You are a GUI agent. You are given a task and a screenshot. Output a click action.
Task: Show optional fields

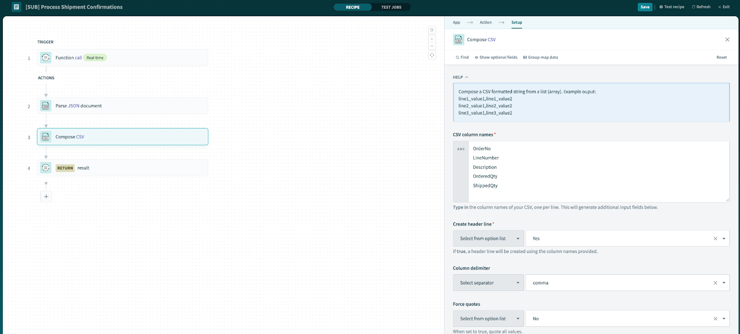tap(496, 57)
